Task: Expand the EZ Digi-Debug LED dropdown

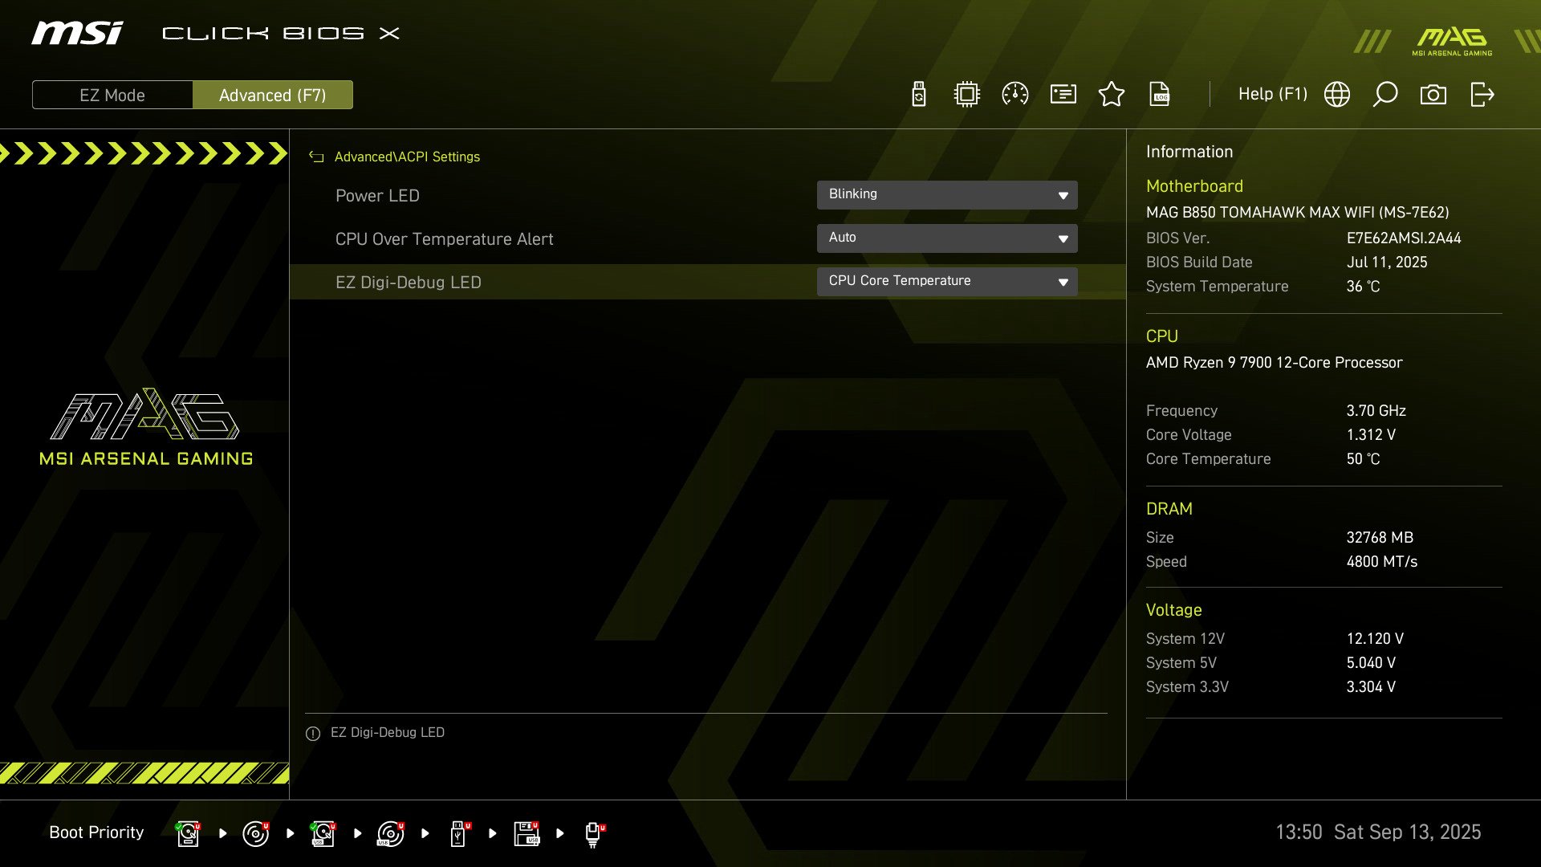Action: 947,282
